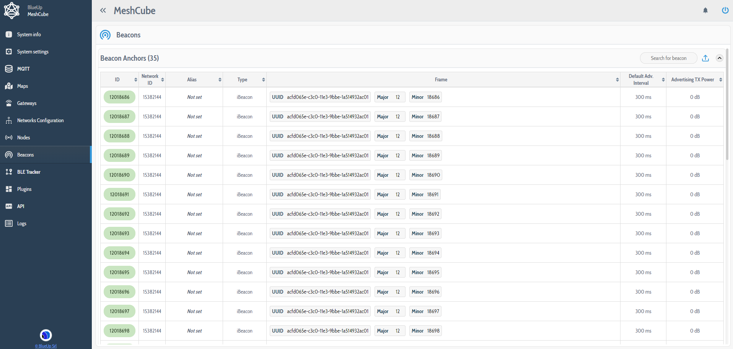Viewport: 733px width, 349px height.
Task: Click the Search for beacon field
Action: [668, 58]
